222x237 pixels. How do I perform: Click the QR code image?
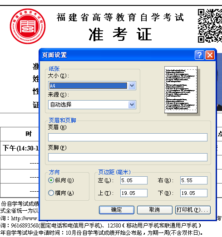(x=210, y=26)
